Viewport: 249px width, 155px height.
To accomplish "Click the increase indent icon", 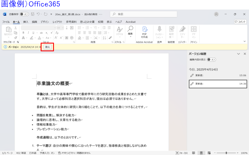I will (109, 28).
